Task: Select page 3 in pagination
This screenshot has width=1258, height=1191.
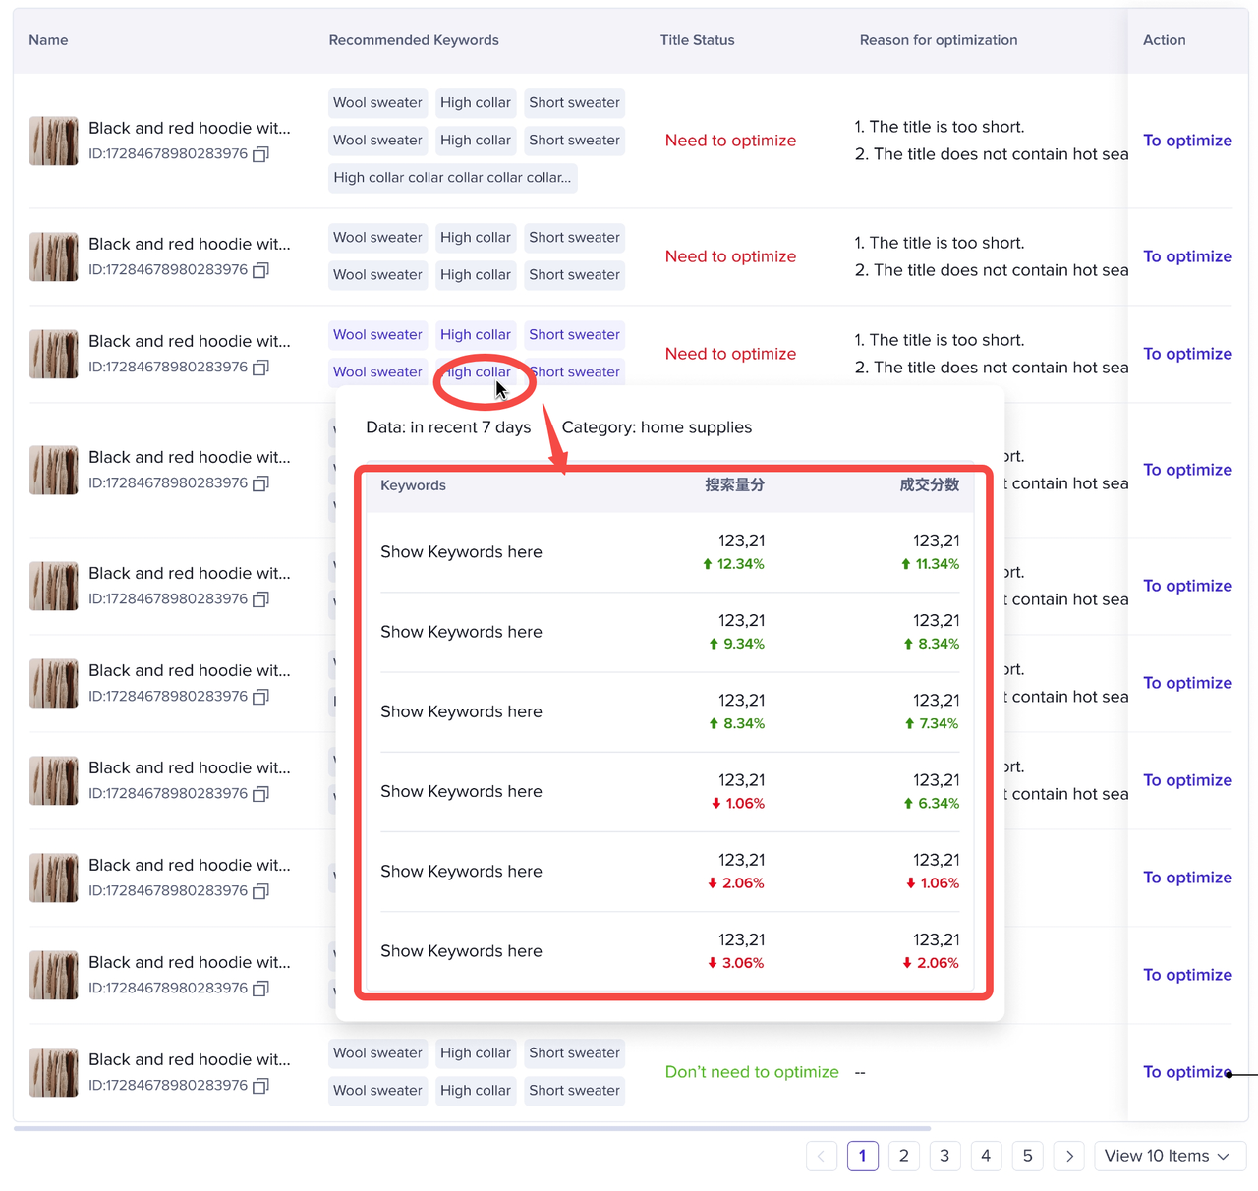Action: (944, 1156)
